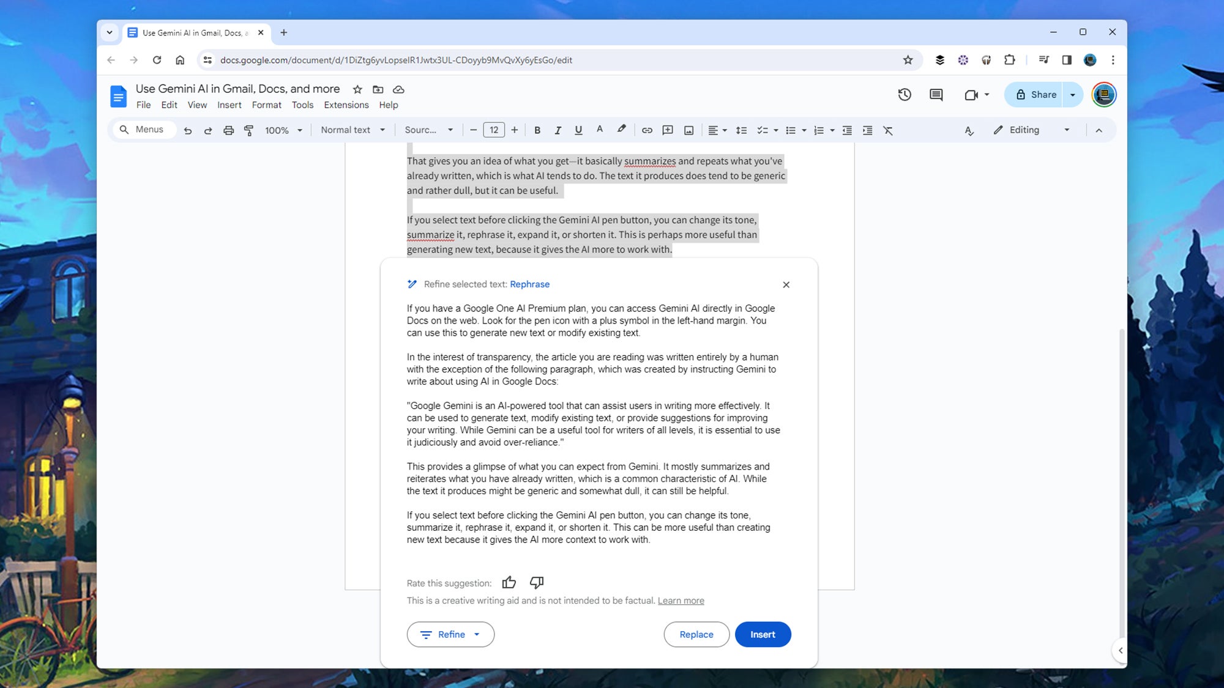
Task: Click thumbs up to rate suggestion
Action: point(509,582)
